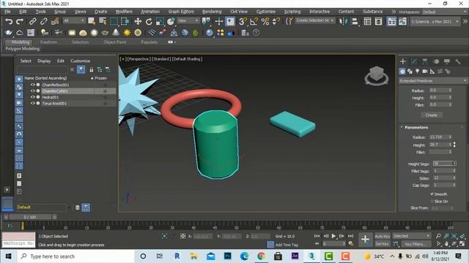Screen dimensions: 469x263
Task: Click the Align tool icon
Action: (355, 21)
